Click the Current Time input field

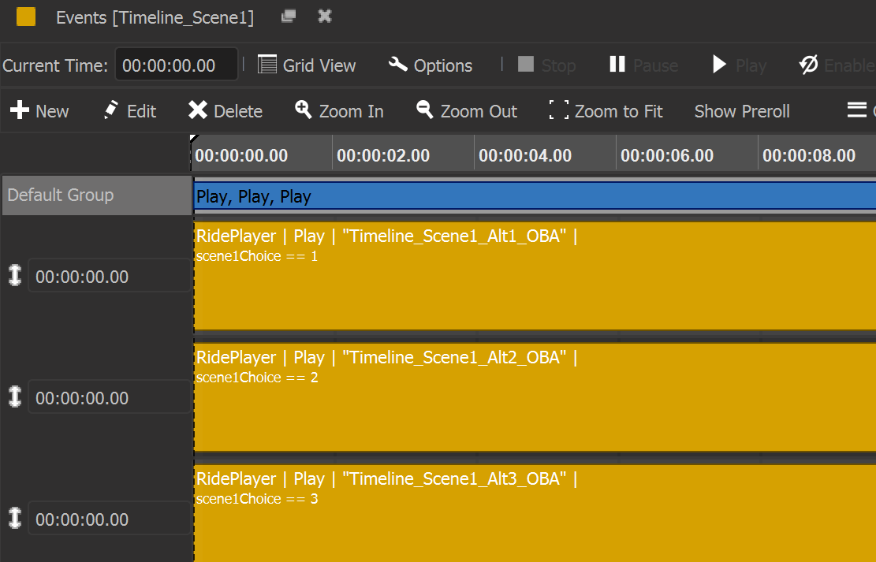point(176,65)
